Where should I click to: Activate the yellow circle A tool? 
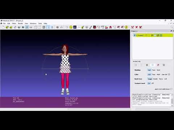[71, 27]
